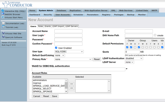Open the Default Qual/Catalog dropdown
This screenshot has width=165, height=102.
[x=60, y=55]
